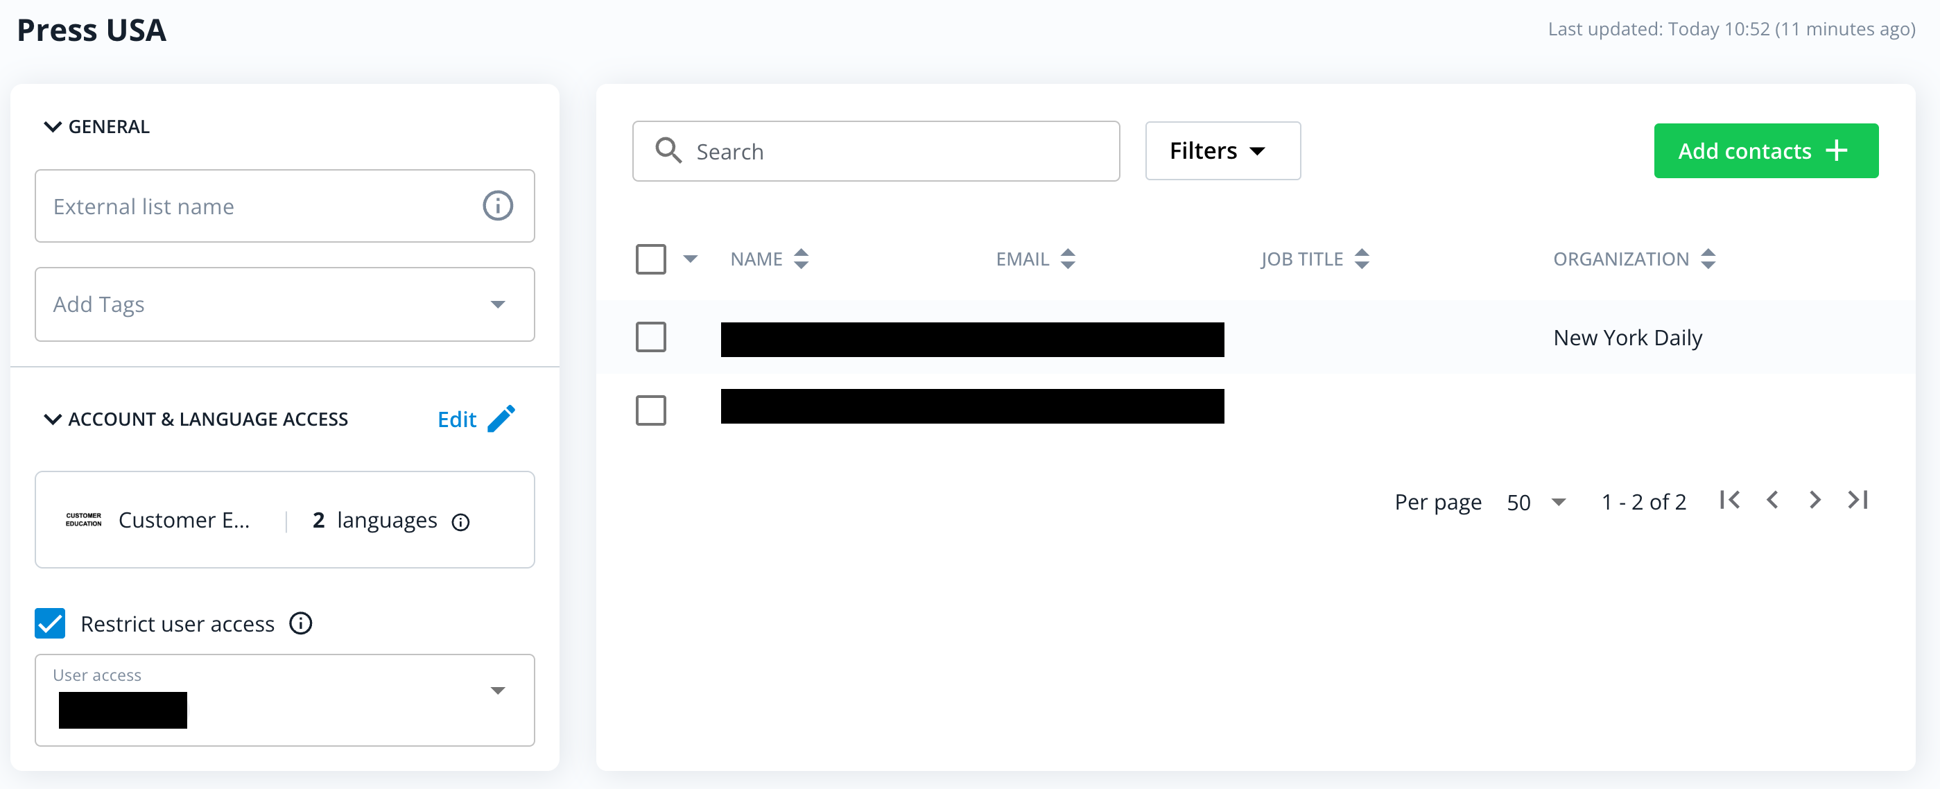Screen dimensions: 1940x789
Task: Open the User access selector
Action: point(497,690)
